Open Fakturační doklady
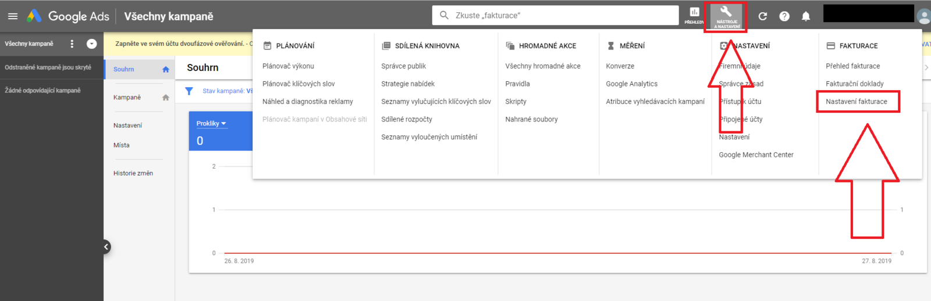 (854, 84)
